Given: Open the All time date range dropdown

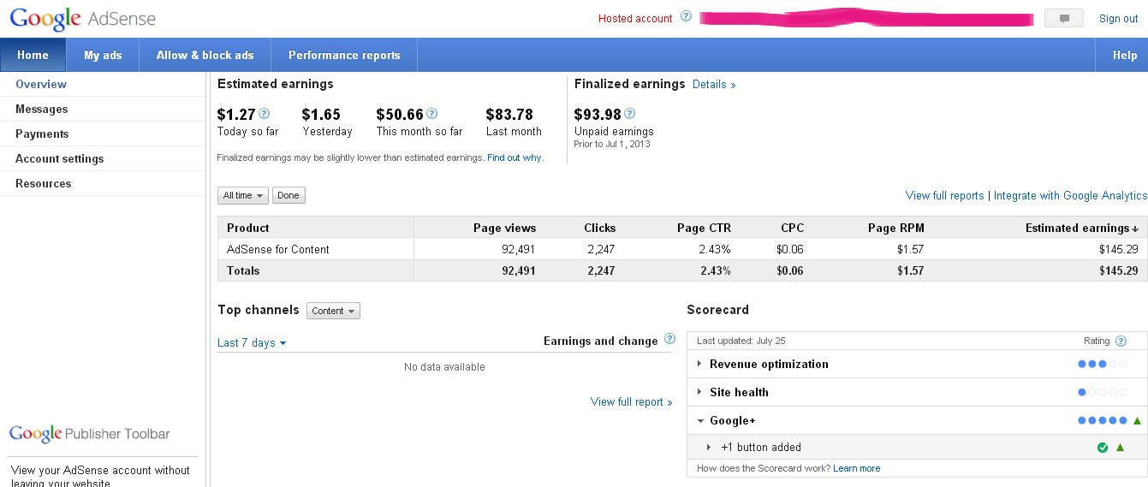Looking at the screenshot, I should click(243, 195).
